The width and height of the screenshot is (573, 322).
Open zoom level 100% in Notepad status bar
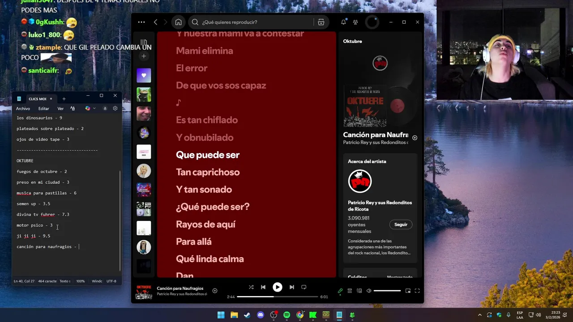tap(81, 281)
